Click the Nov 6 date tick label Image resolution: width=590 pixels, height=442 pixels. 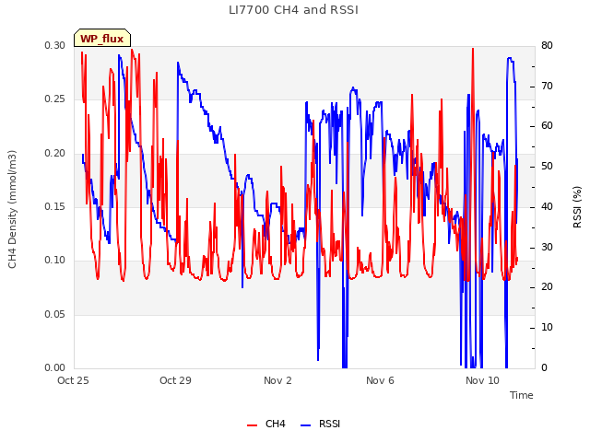click(380, 380)
